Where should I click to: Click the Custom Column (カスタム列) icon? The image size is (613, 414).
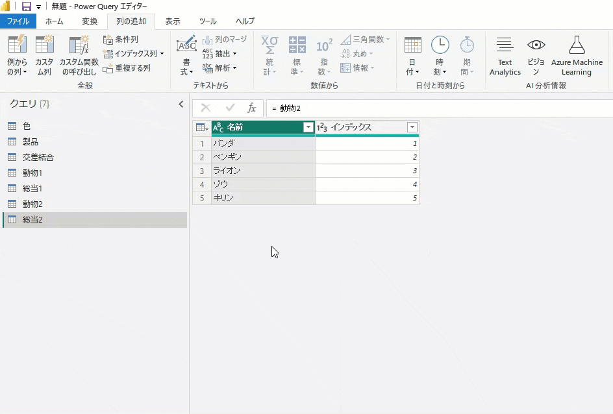tap(44, 45)
